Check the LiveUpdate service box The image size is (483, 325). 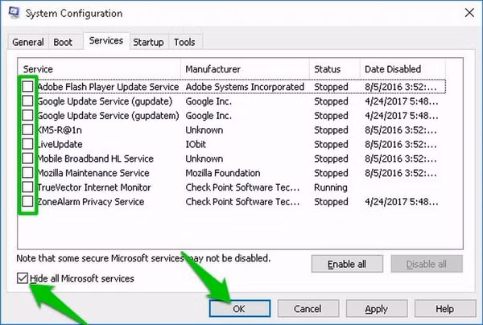pyautogui.click(x=28, y=144)
